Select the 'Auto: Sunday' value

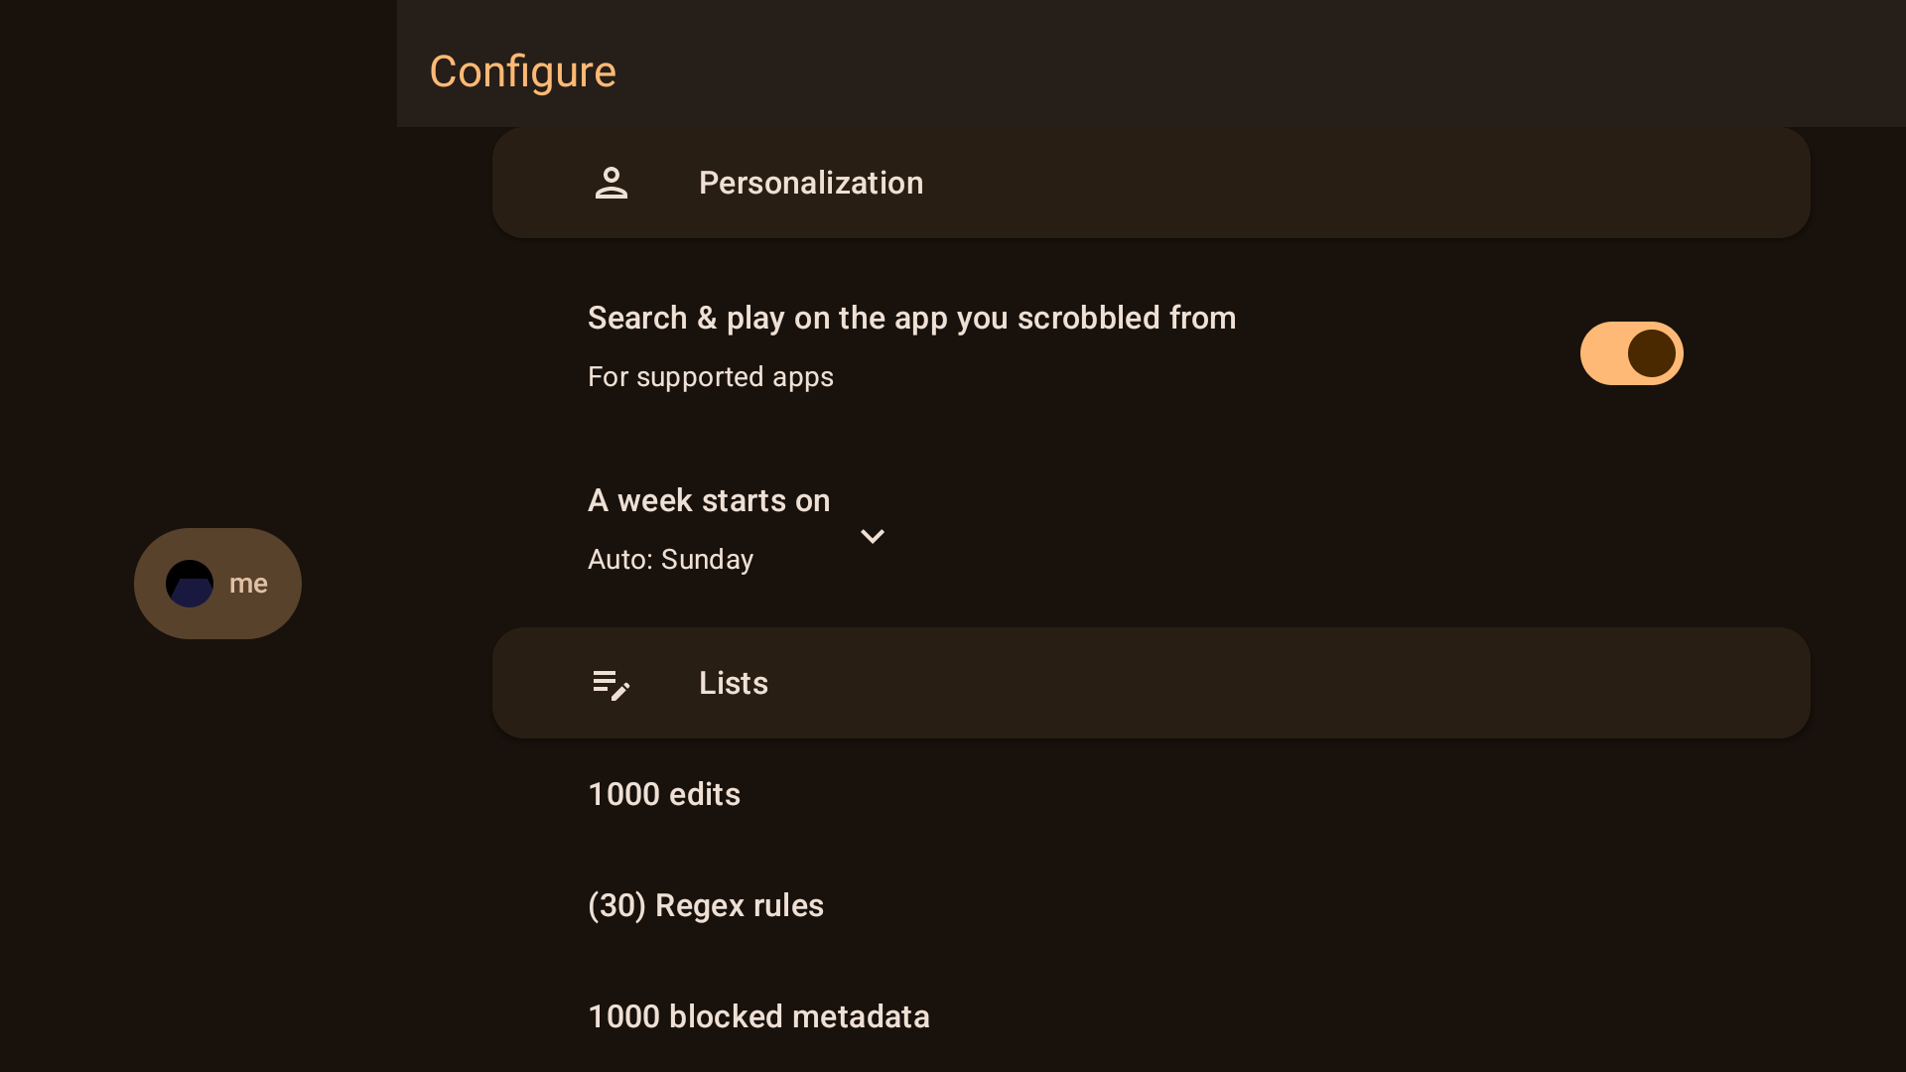coord(670,560)
